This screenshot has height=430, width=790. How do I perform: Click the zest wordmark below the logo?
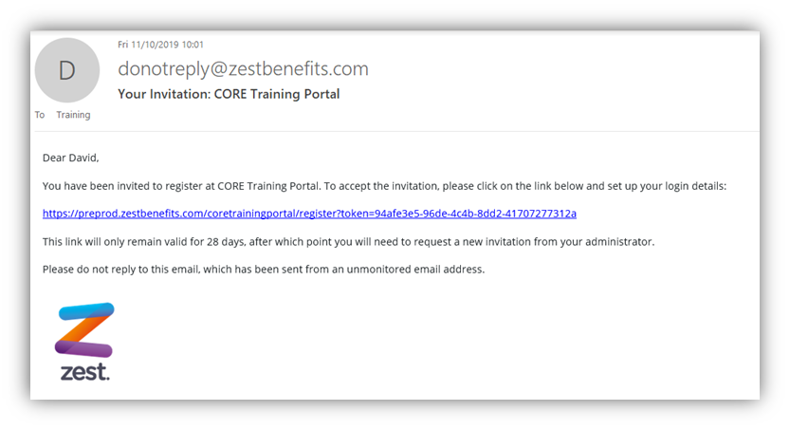(84, 372)
